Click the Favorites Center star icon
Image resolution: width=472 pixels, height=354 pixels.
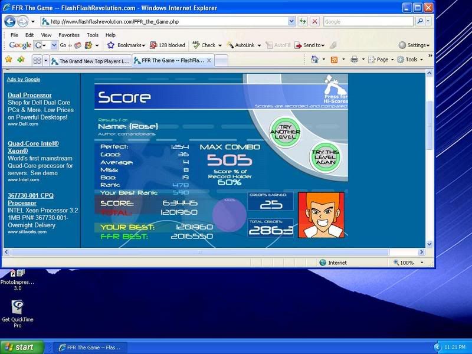pyautogui.click(x=8, y=60)
